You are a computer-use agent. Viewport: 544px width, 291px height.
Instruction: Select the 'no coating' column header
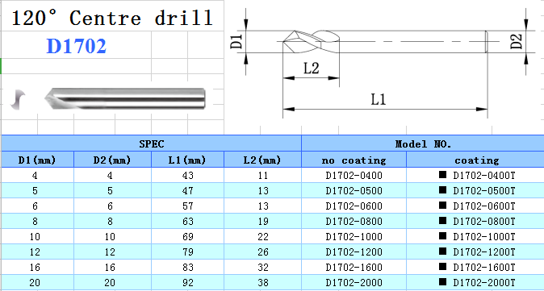354,160
